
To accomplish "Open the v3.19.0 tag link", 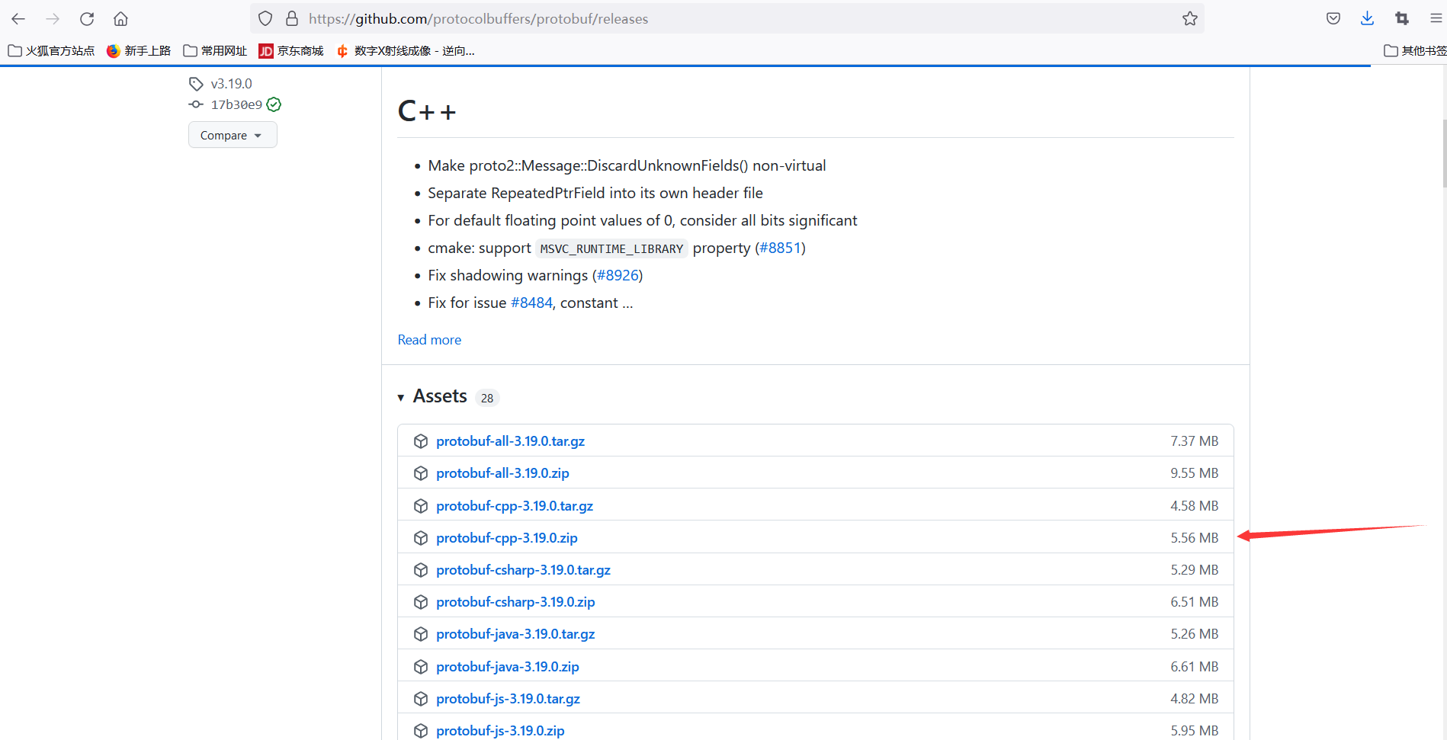I will [231, 83].
